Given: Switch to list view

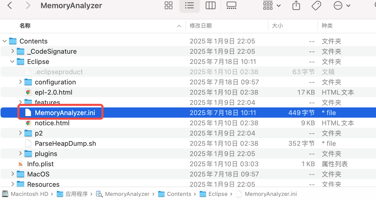Looking at the screenshot, I should [189, 5].
